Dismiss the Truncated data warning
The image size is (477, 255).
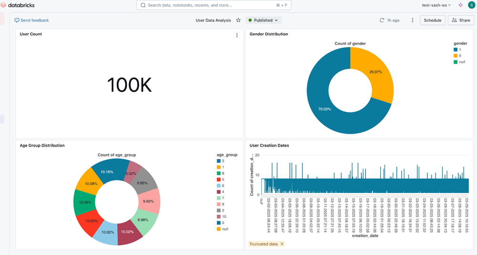click(282, 244)
